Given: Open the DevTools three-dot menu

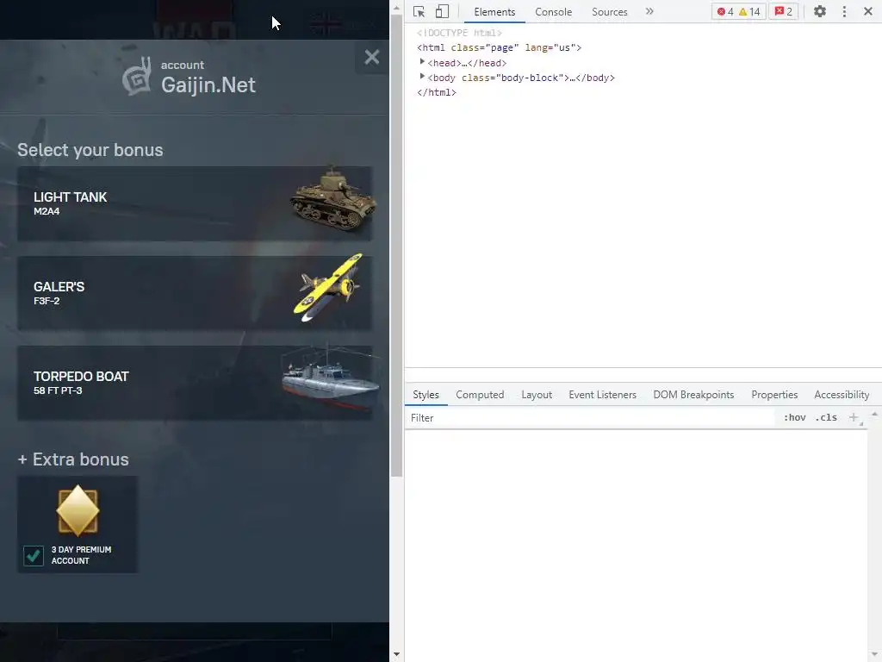Looking at the screenshot, I should tap(844, 11).
